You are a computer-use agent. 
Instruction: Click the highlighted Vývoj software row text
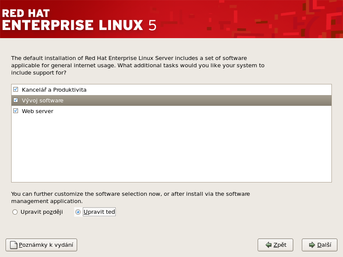coord(42,101)
